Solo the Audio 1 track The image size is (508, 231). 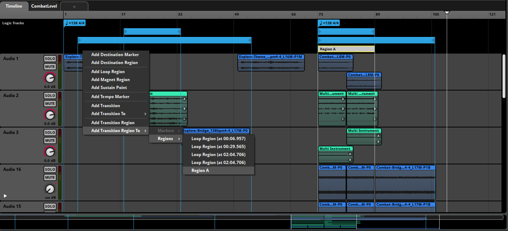click(x=50, y=59)
